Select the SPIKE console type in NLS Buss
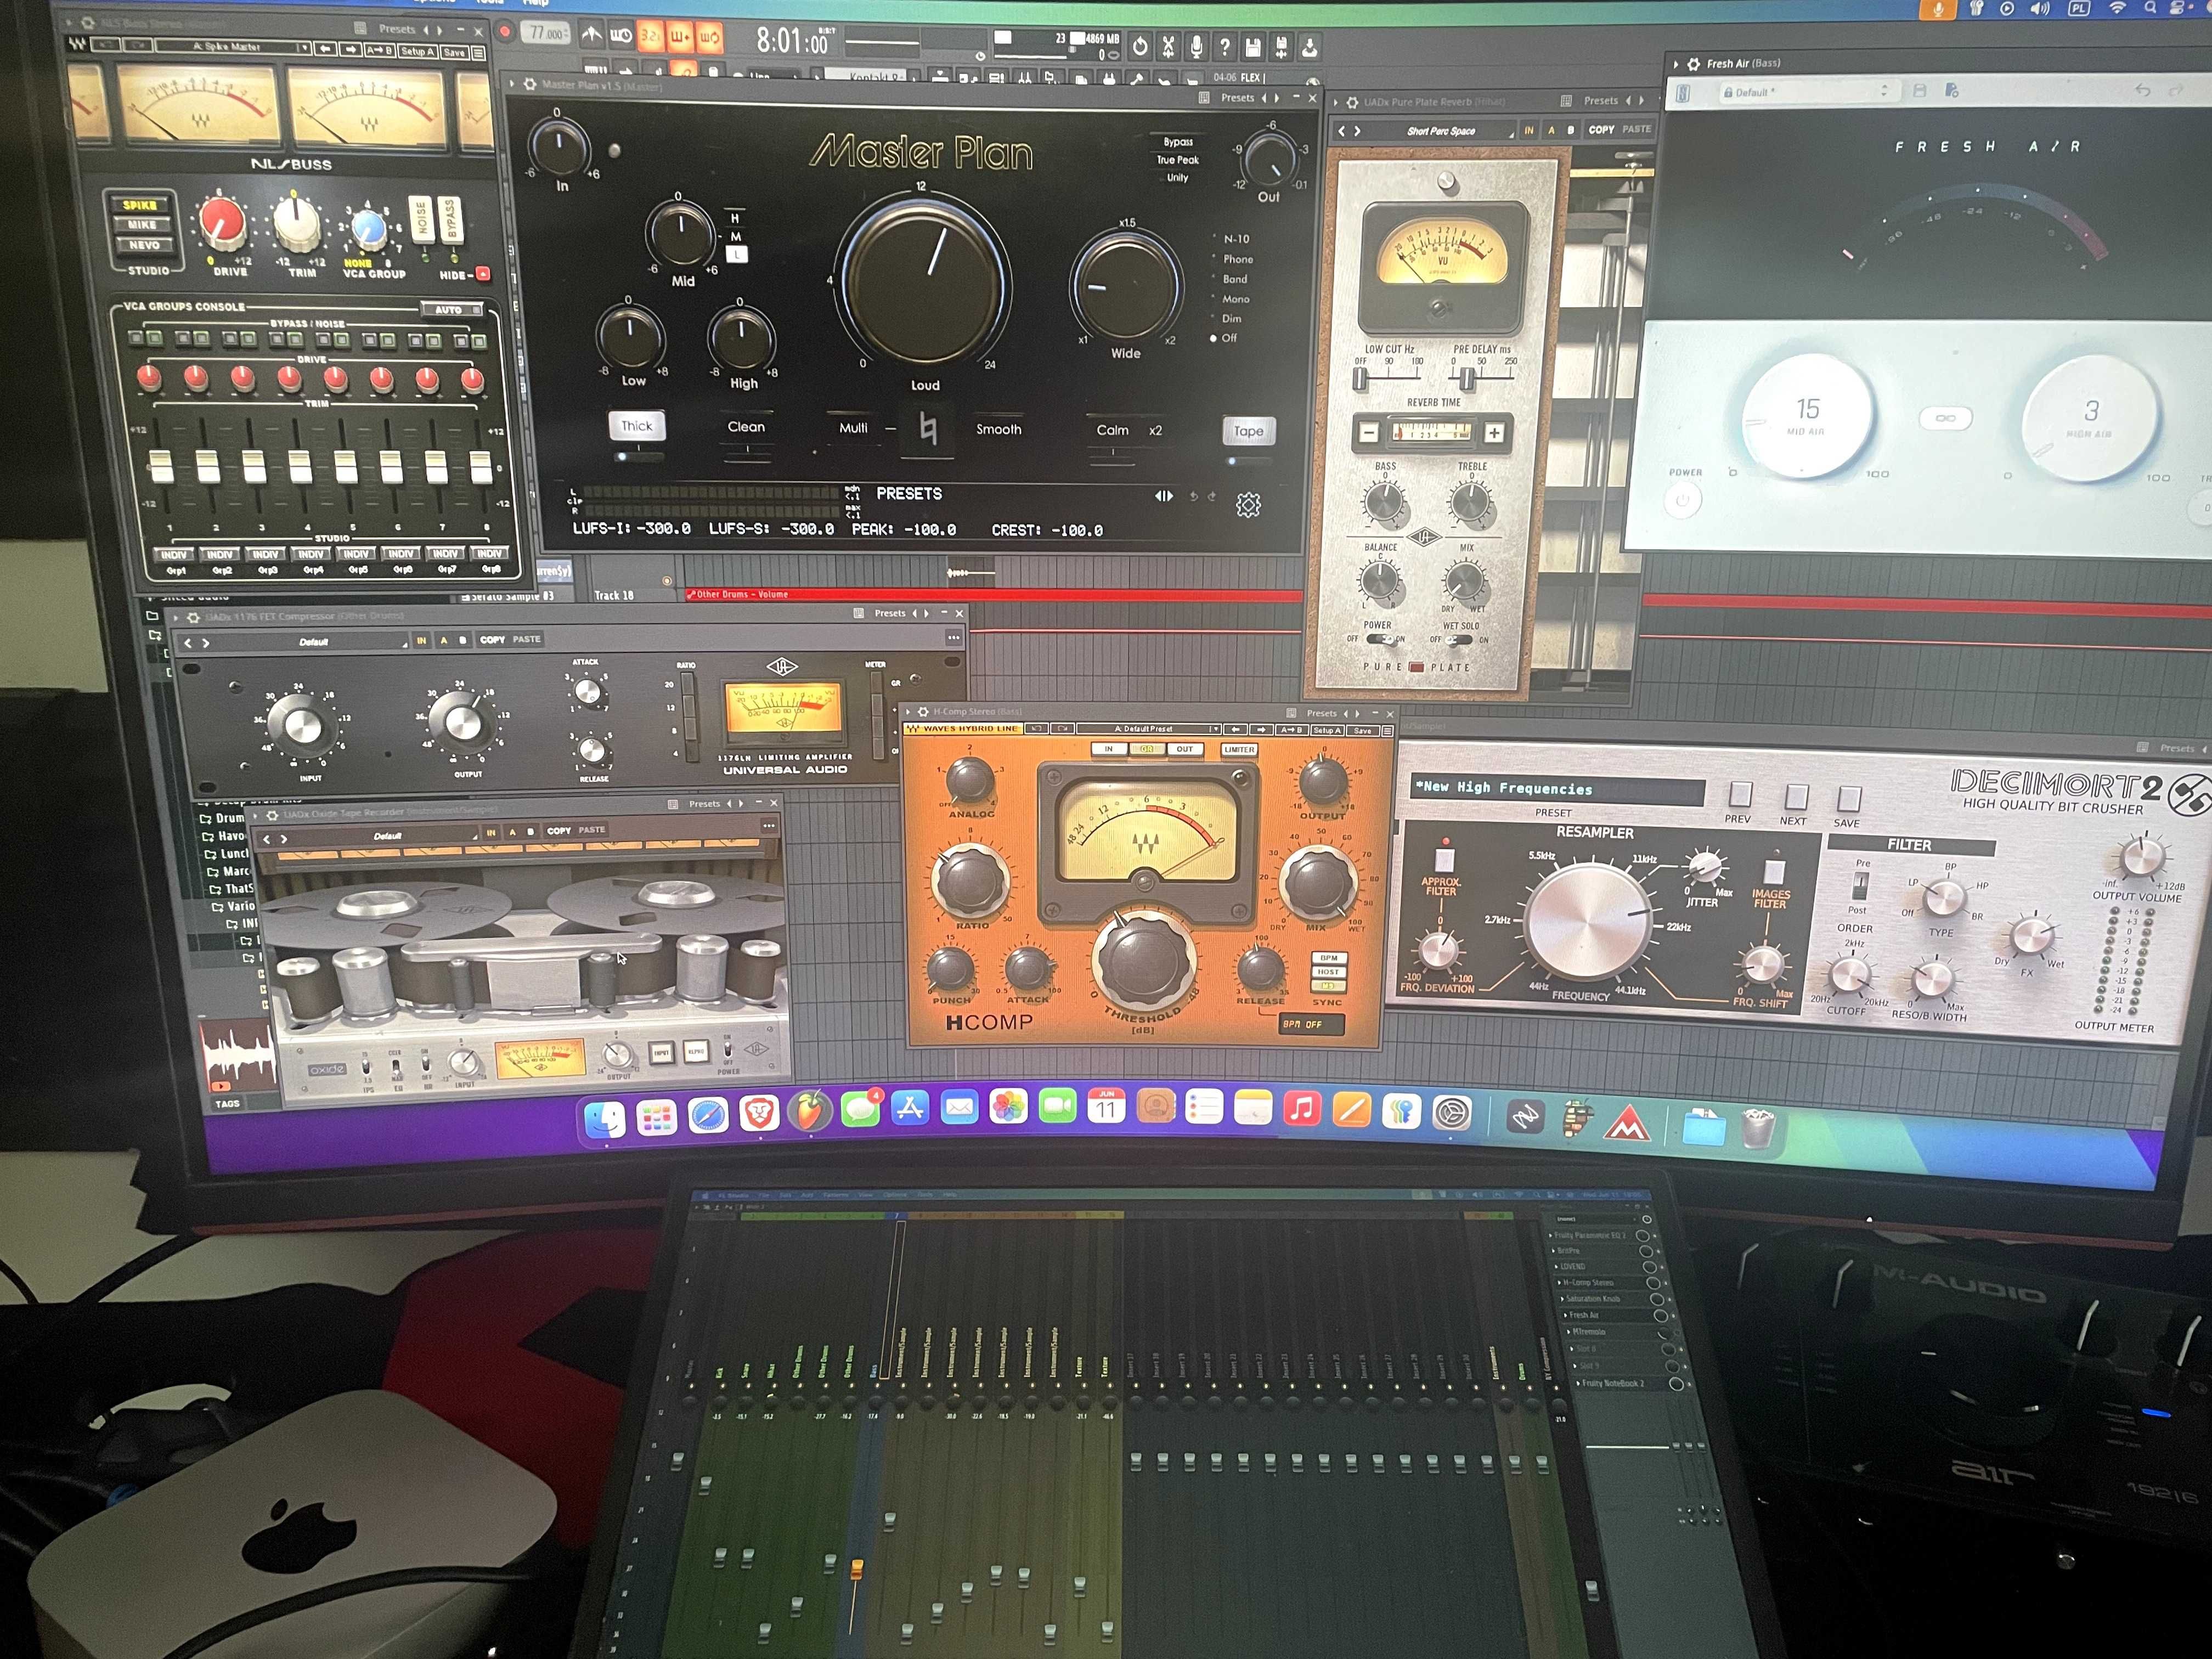2212x1659 pixels. pos(141,204)
